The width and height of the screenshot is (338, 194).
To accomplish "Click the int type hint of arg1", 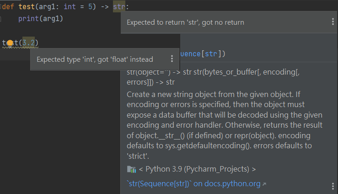I will point(70,7).
